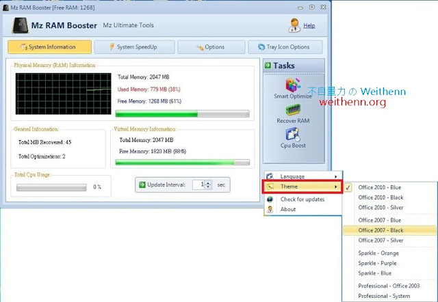Viewport: 438px width, 302px height.
Task: Click the Cpu Boost icon
Action: [293, 134]
